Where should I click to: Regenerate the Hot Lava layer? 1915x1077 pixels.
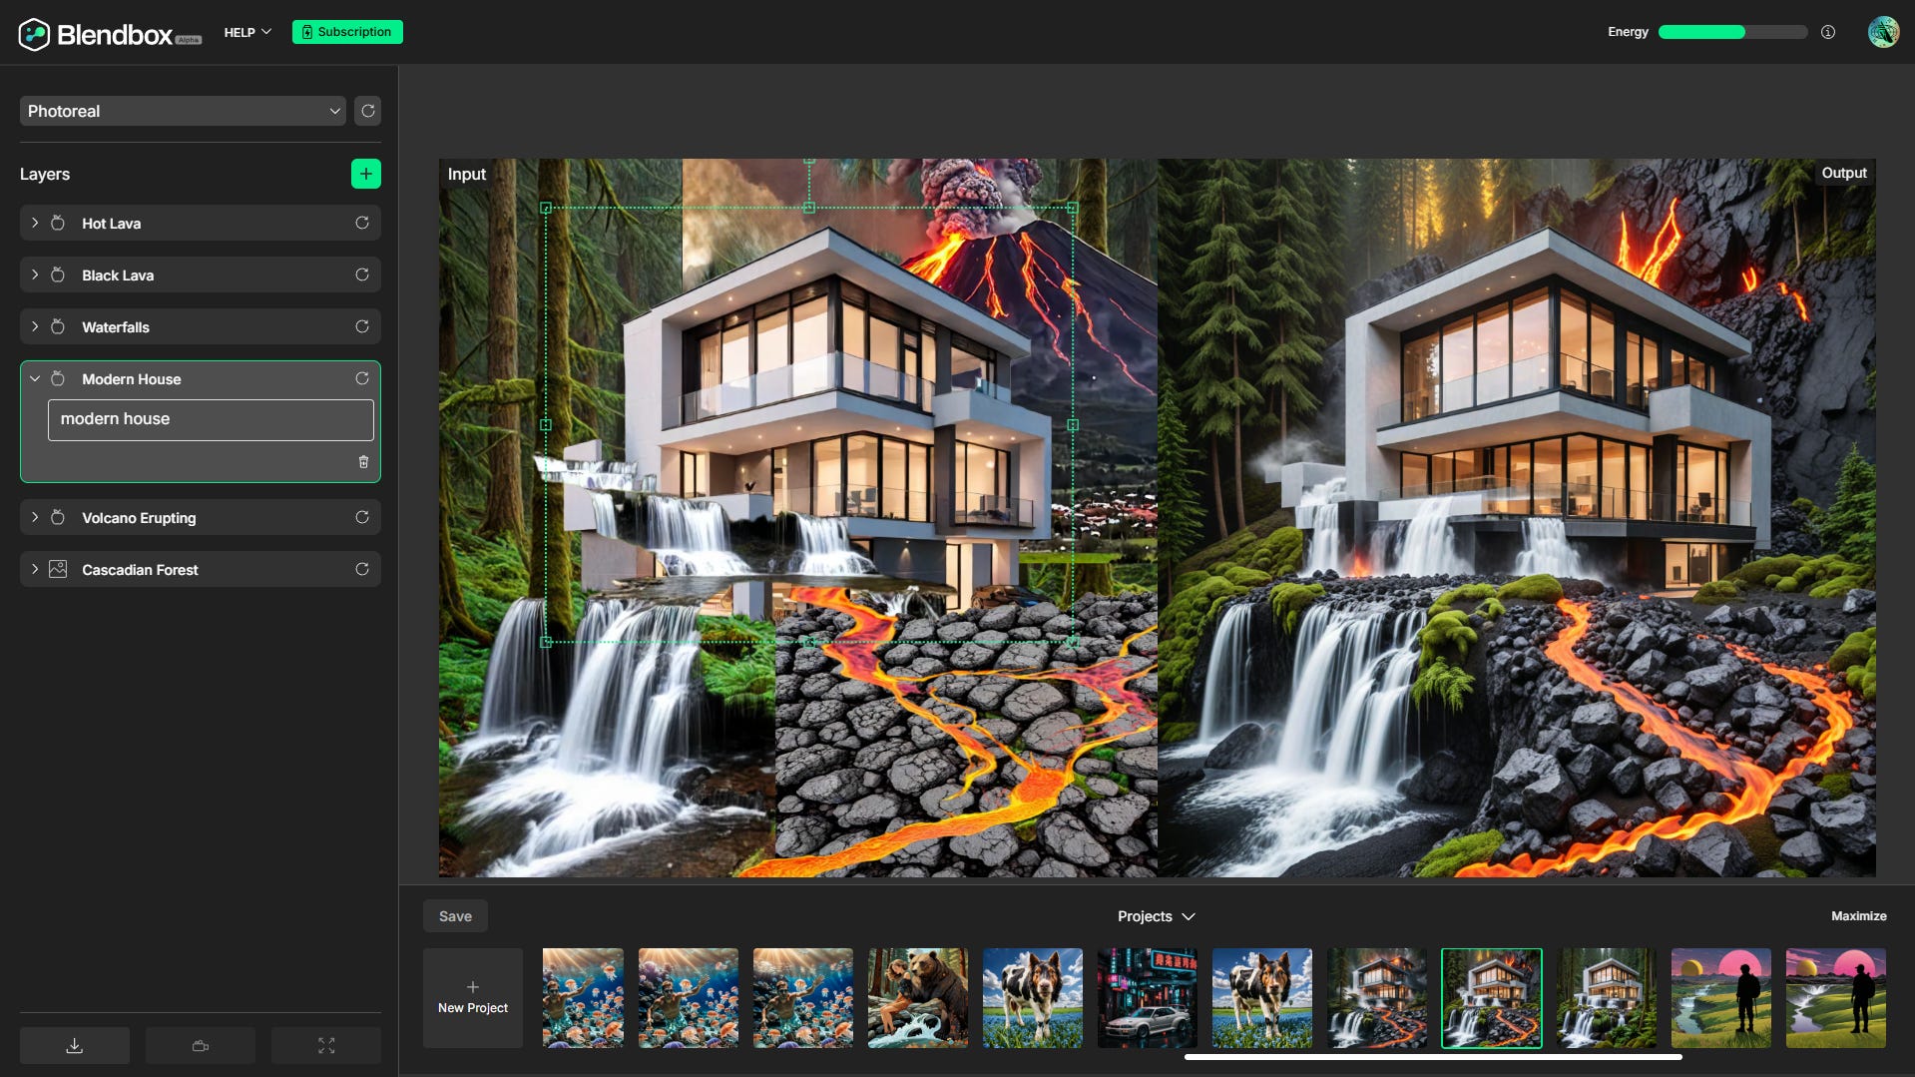362,223
